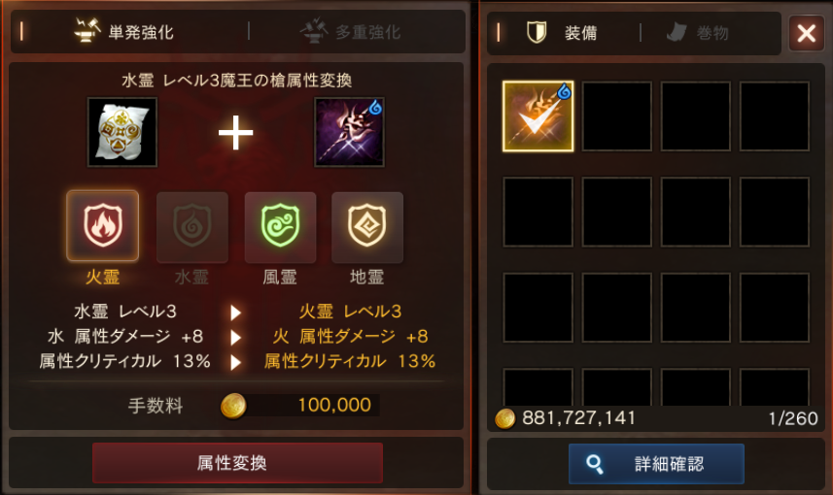Select the empty slot next to the spear

pyautogui.click(x=617, y=116)
